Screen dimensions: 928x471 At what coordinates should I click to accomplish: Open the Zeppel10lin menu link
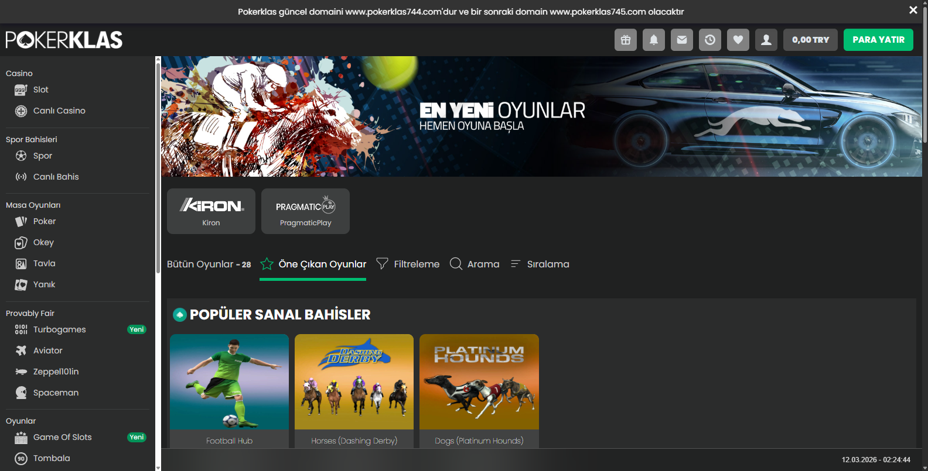point(56,372)
